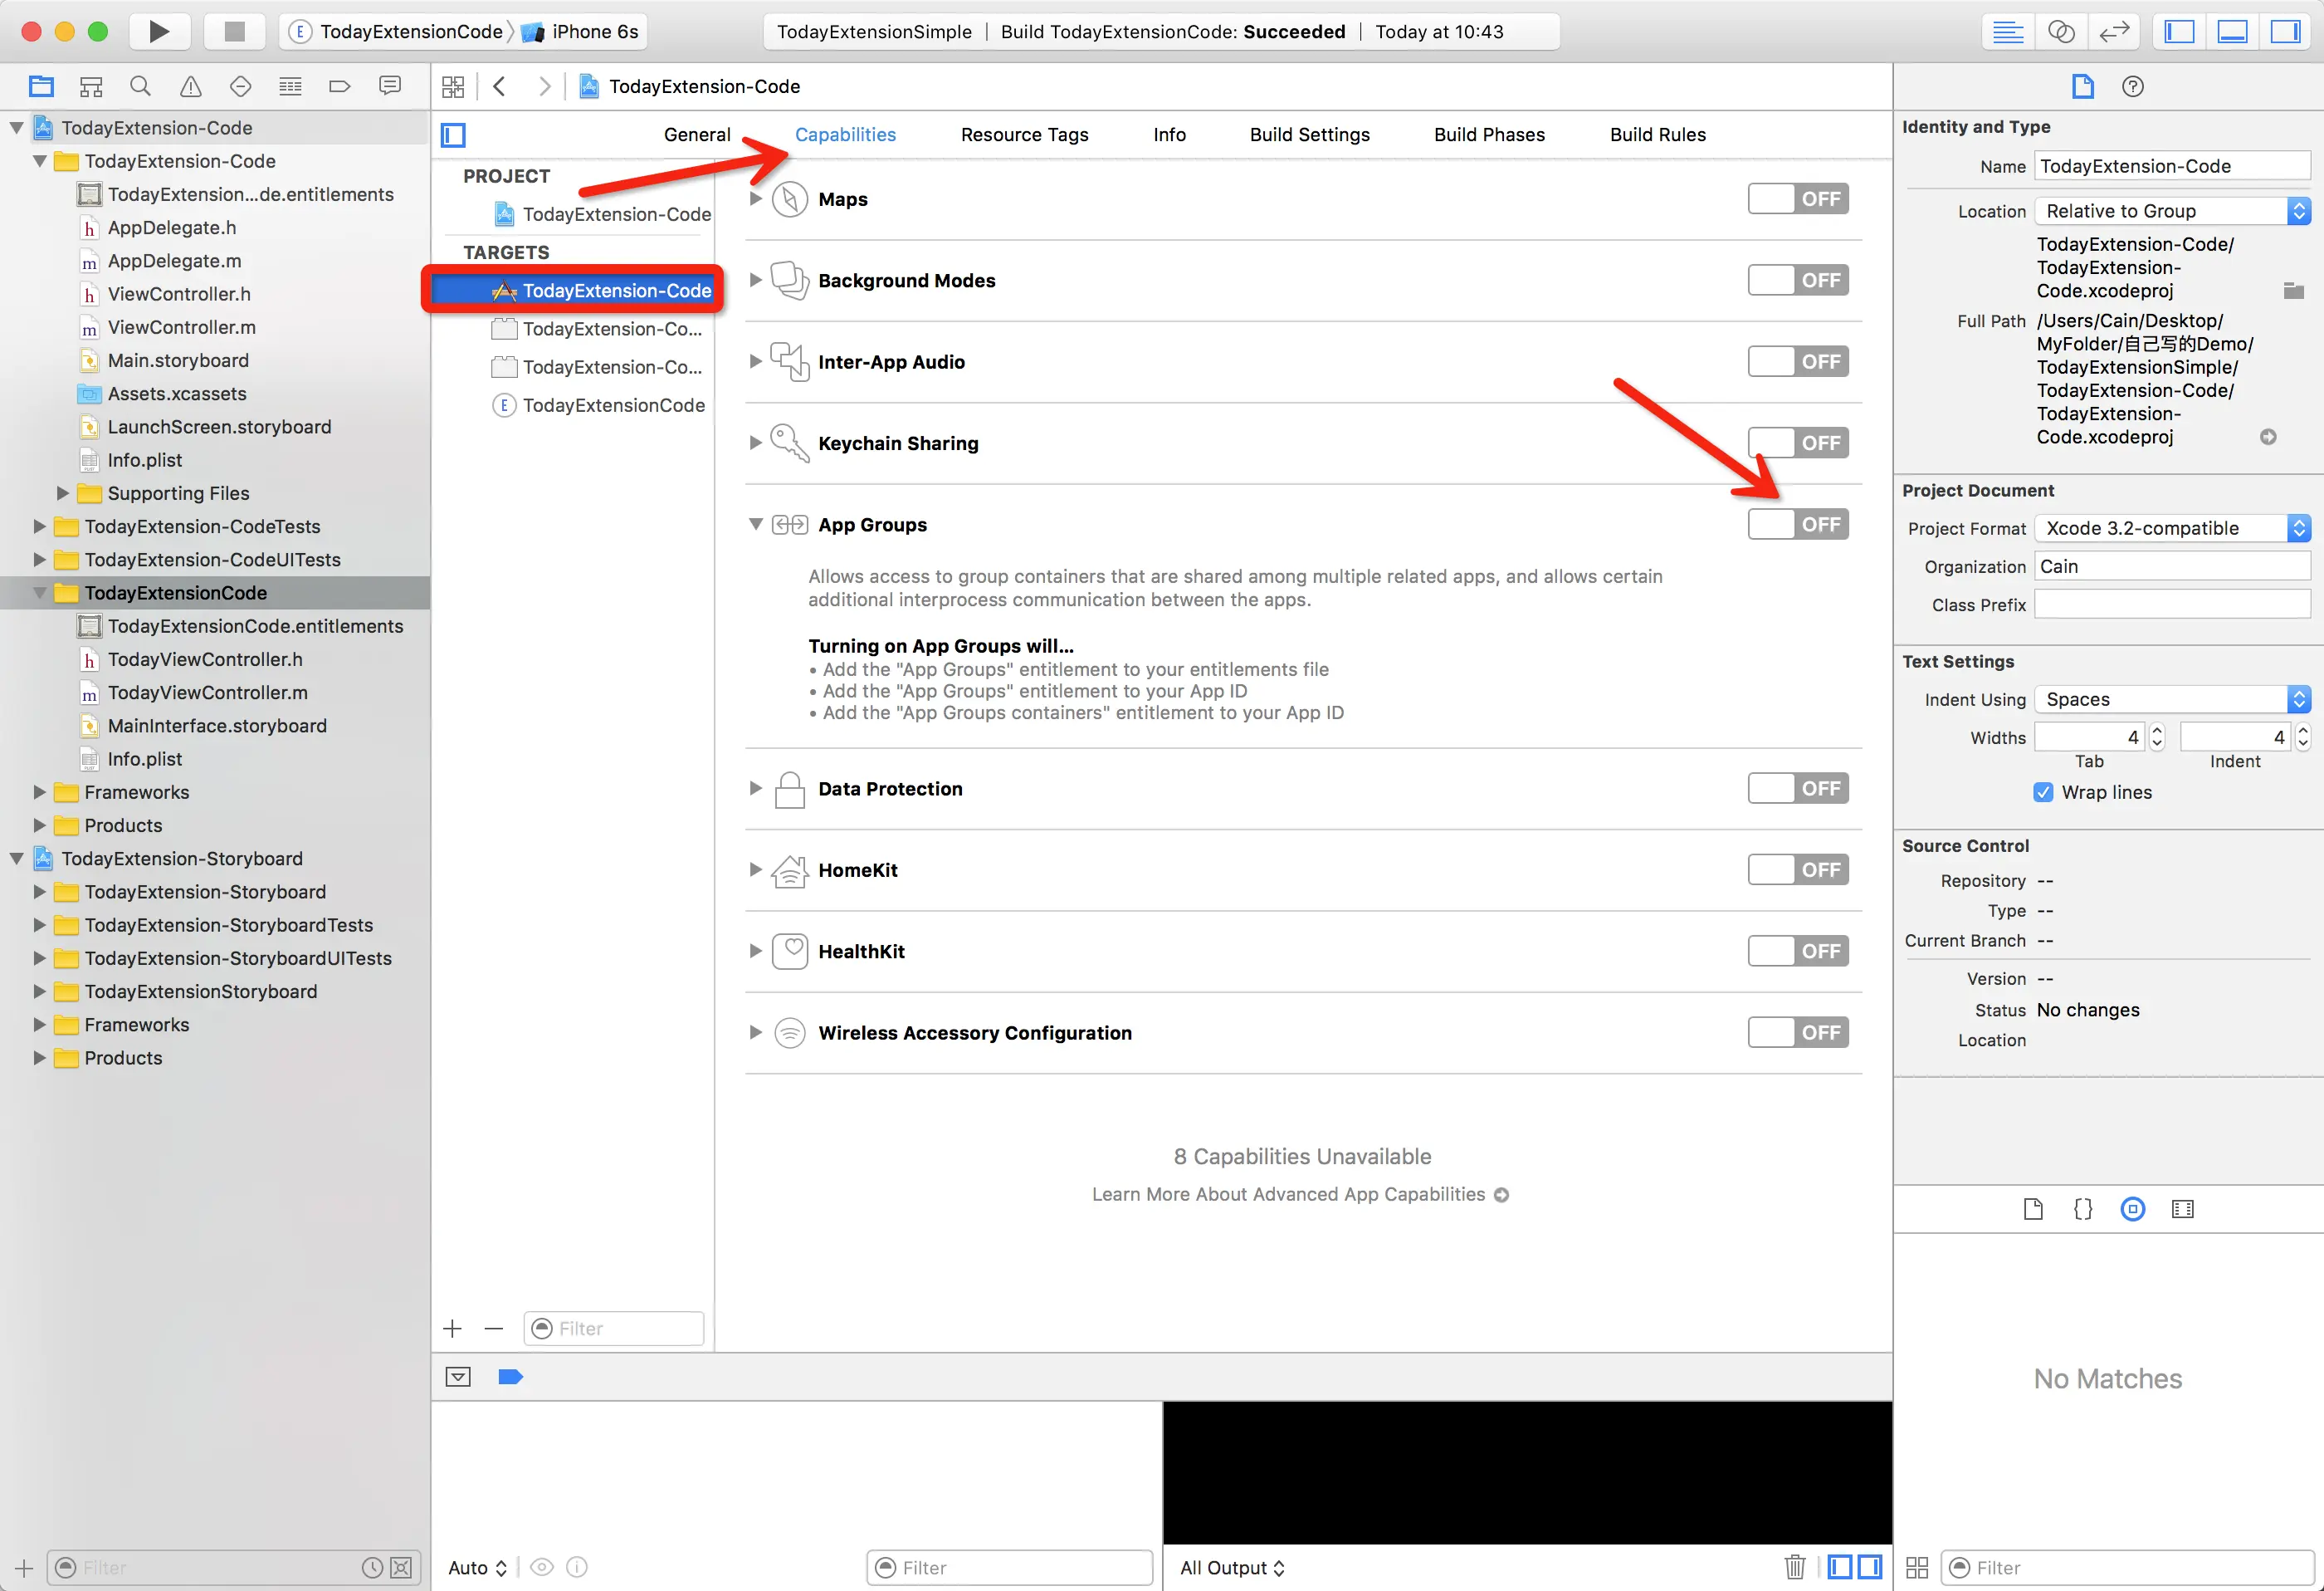Viewport: 2324px width, 1591px height.
Task: Open the Issue navigator warning icon
Action: click(190, 86)
